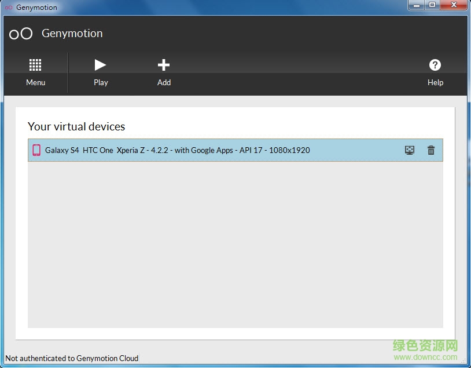Click the window resize grip corner
Viewport: 471px width, 368px height.
(x=463, y=361)
